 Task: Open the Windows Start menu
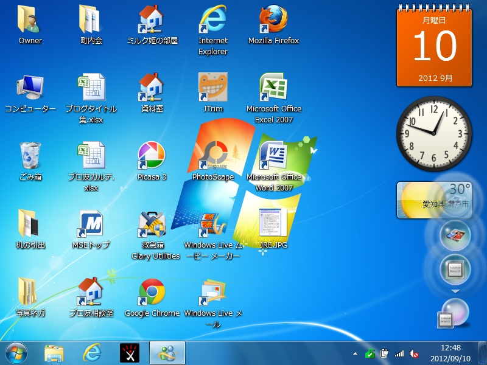(16, 353)
